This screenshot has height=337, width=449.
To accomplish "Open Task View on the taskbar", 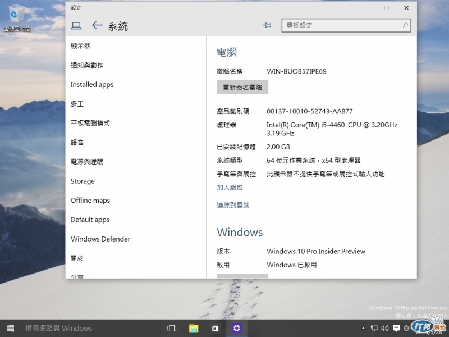I will click(x=172, y=328).
